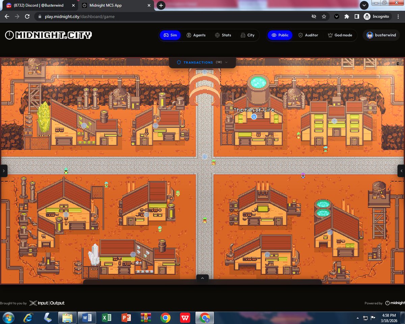
Task: Click info marker at the crossroads center
Action: click(205, 157)
